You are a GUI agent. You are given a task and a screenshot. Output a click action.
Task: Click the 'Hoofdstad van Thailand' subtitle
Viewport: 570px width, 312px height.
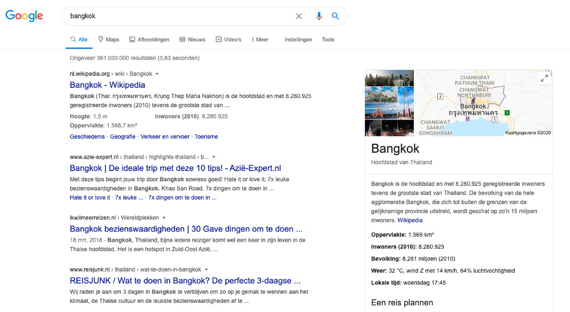(402, 163)
